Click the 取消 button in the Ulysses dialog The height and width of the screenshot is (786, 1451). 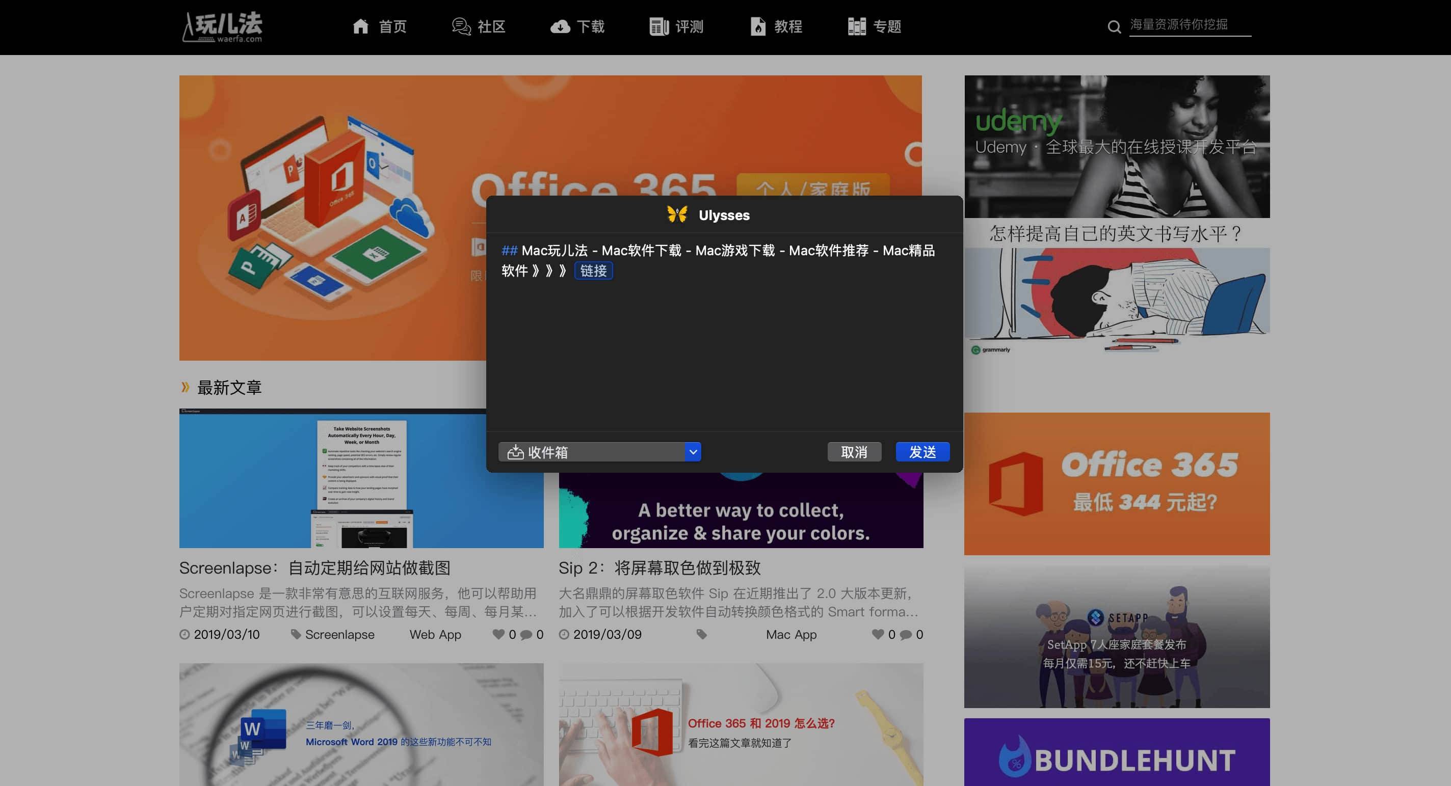click(854, 451)
